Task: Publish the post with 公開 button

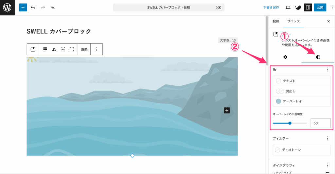Action: pyautogui.click(x=320, y=8)
